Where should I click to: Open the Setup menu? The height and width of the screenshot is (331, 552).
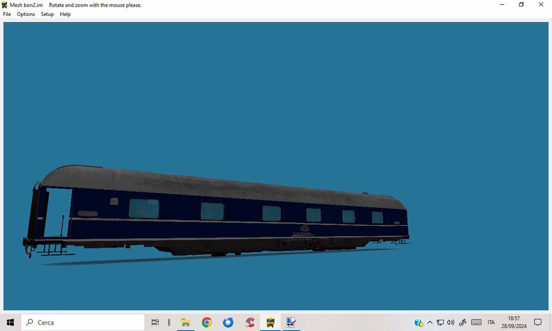[x=47, y=14]
